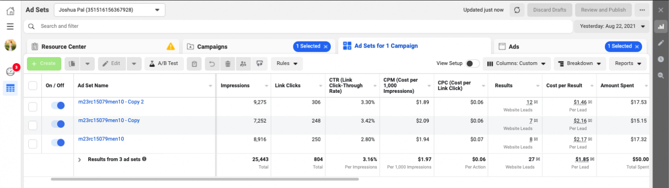Expand the Results from 3 ad sets row
The image size is (669, 188).
pos(80,160)
